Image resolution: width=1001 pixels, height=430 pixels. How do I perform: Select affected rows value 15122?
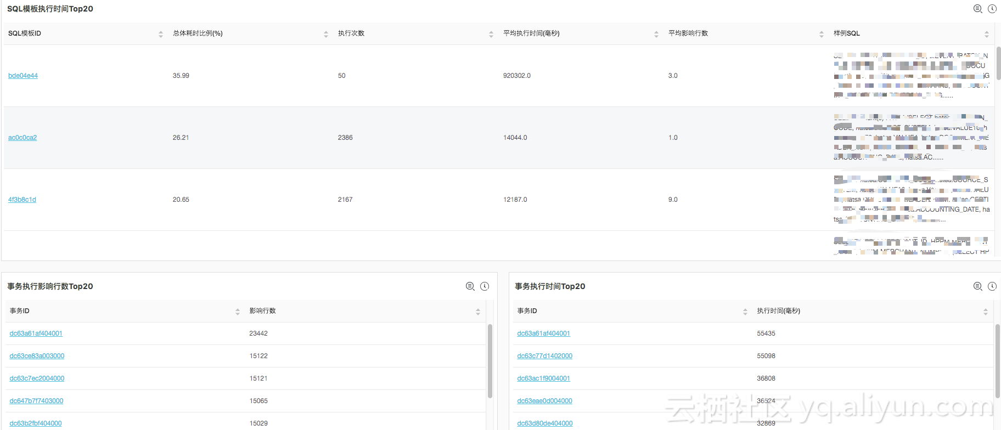[258, 356]
